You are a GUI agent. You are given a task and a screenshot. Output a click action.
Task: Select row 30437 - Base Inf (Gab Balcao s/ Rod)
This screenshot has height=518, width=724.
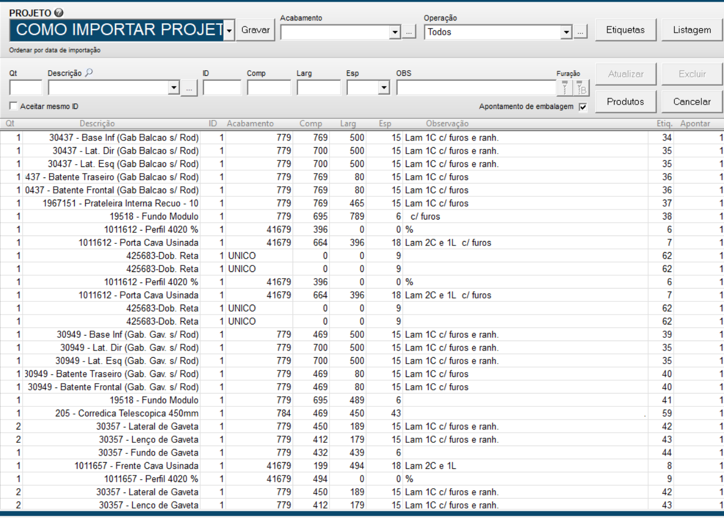362,138
